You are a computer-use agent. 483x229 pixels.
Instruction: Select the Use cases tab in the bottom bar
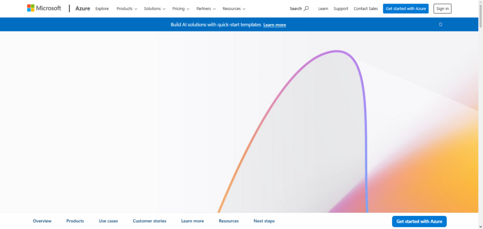108,221
